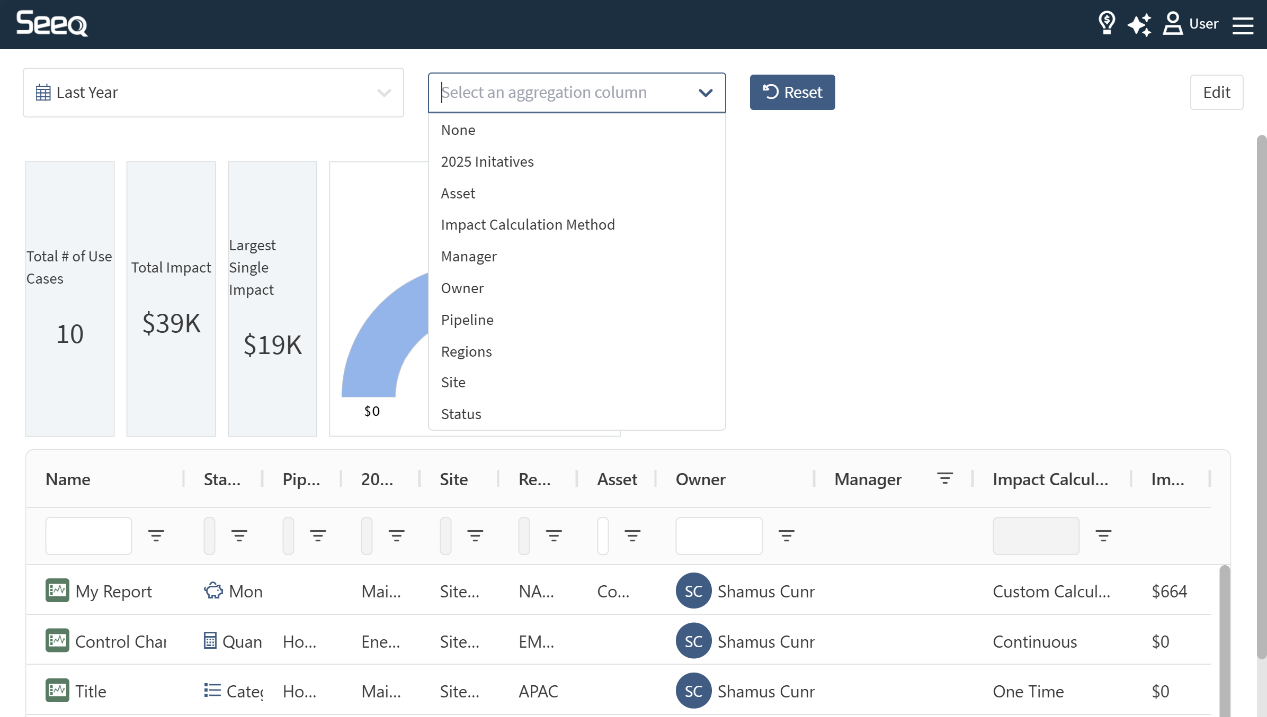The image size is (1267, 717).
Task: Collapse the aggregation column dropdown chevron
Action: click(705, 93)
